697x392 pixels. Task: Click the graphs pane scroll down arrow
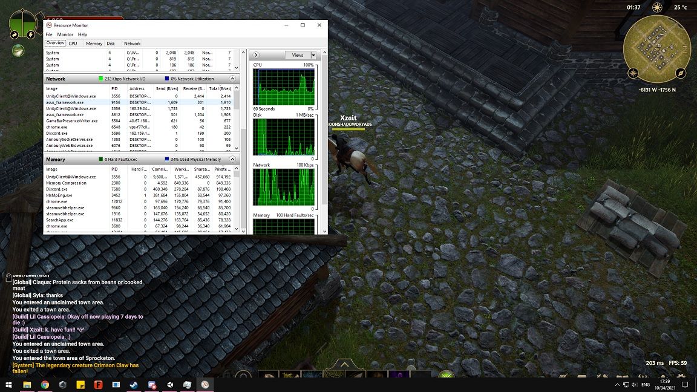(324, 231)
